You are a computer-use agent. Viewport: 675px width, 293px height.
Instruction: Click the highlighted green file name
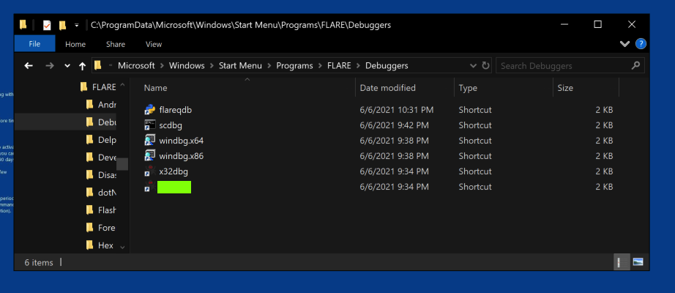[174, 187]
